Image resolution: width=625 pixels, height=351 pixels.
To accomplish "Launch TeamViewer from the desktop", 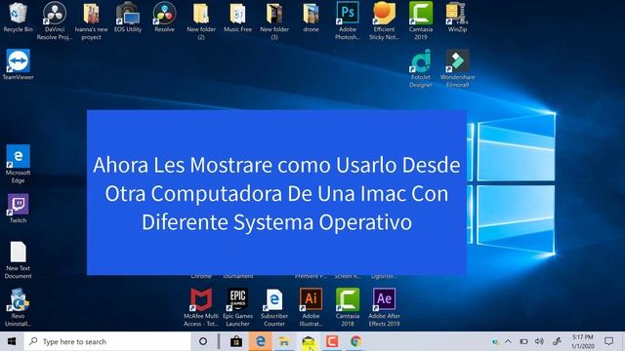I will tap(18, 64).
